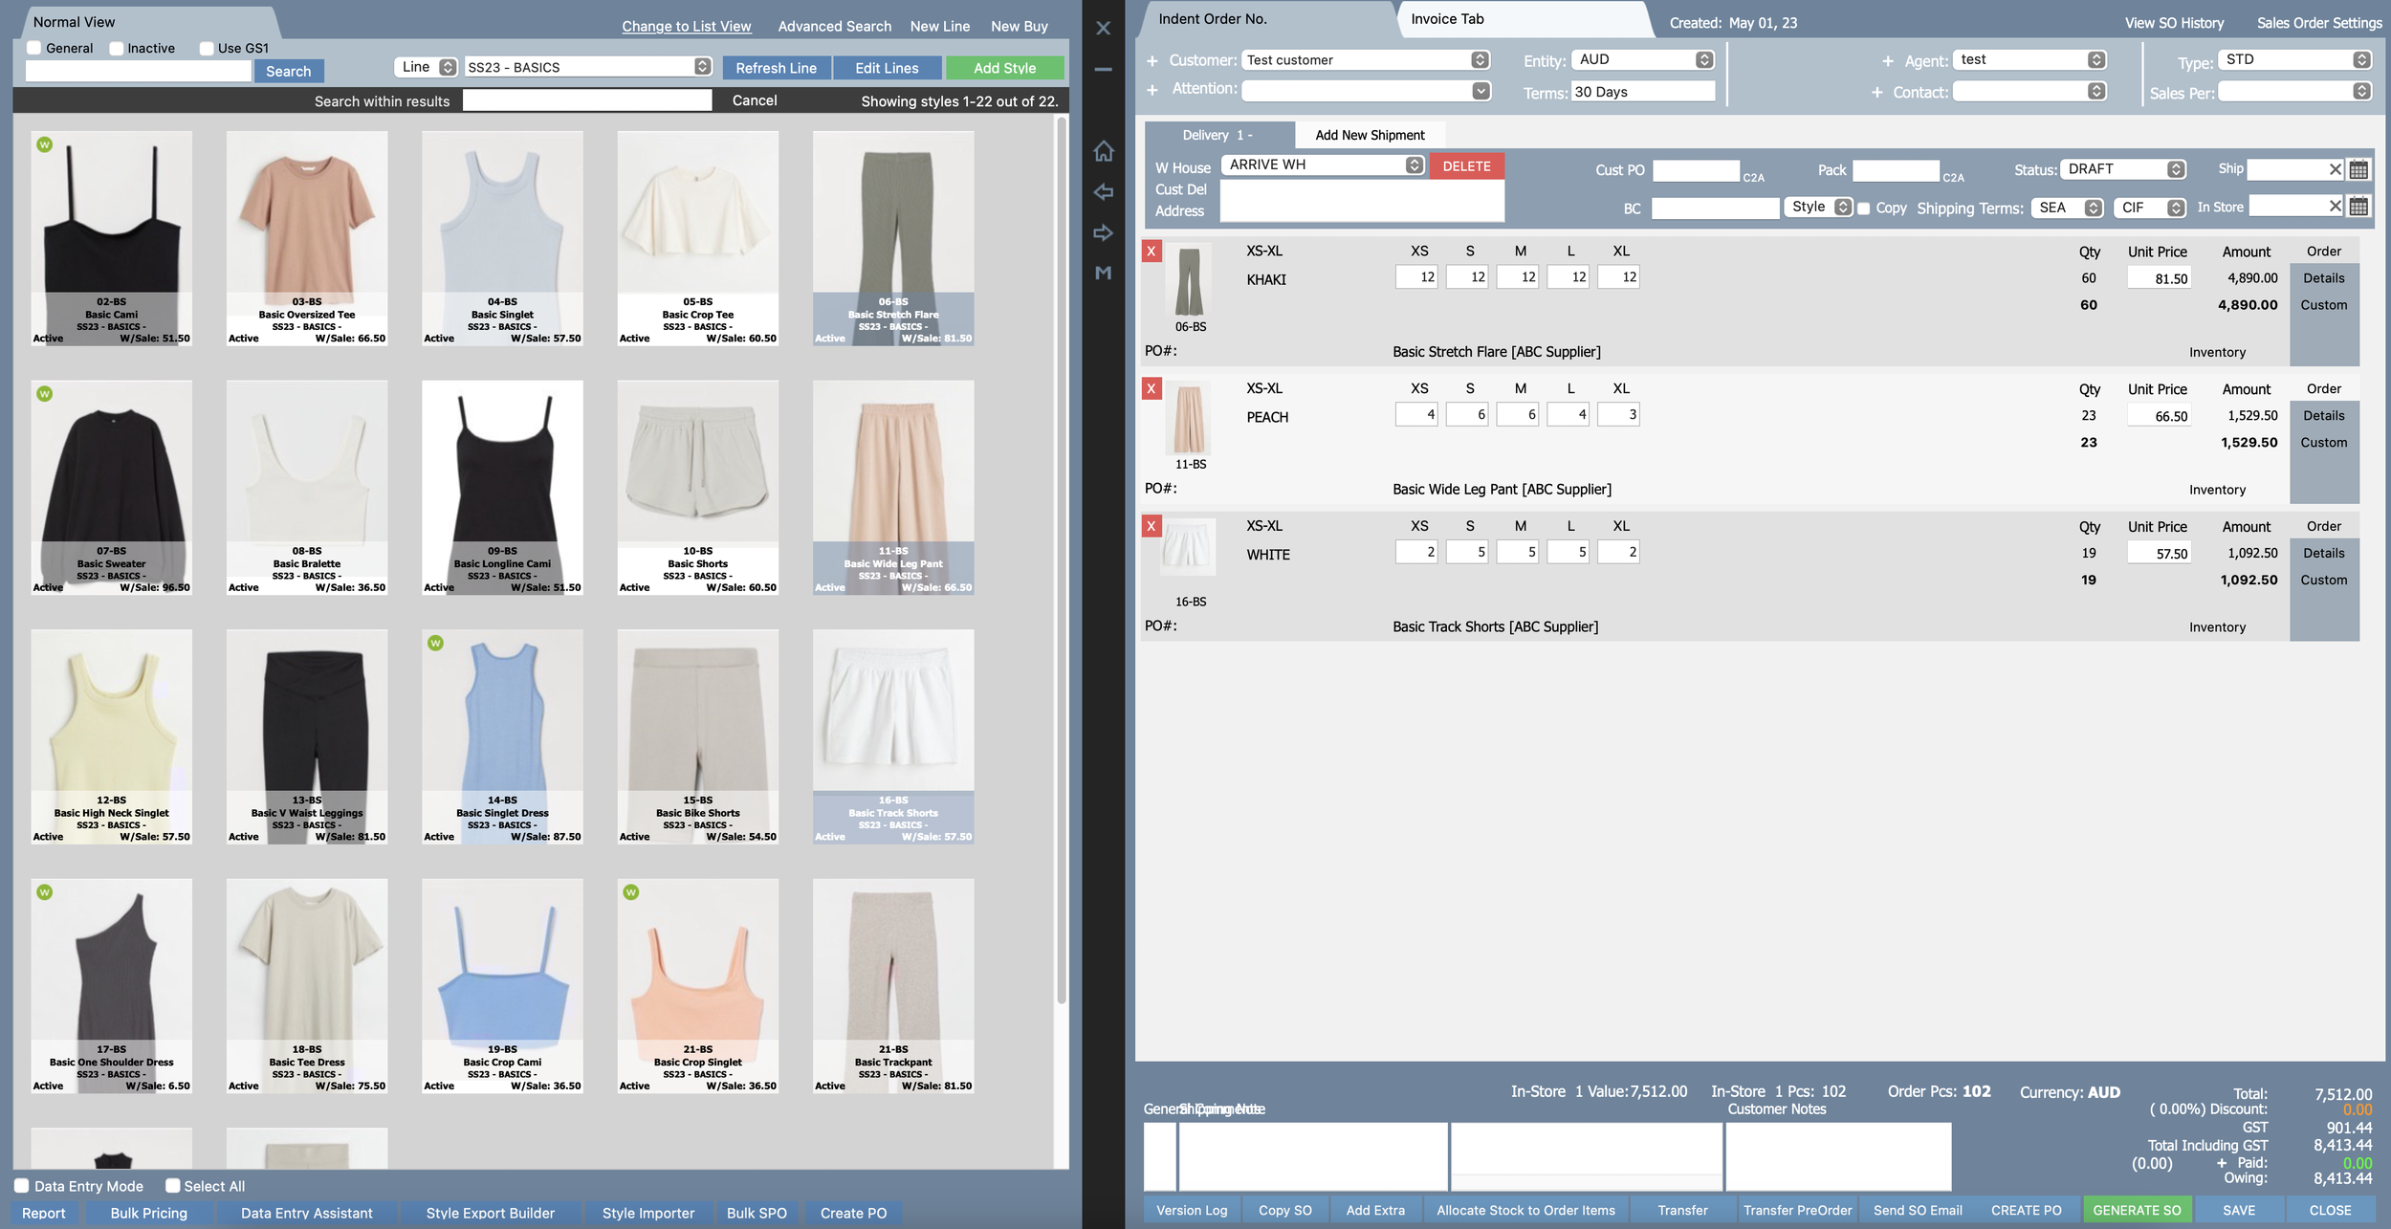Select the Add New Shipment tab
The height and width of the screenshot is (1229, 2391).
(x=1369, y=135)
